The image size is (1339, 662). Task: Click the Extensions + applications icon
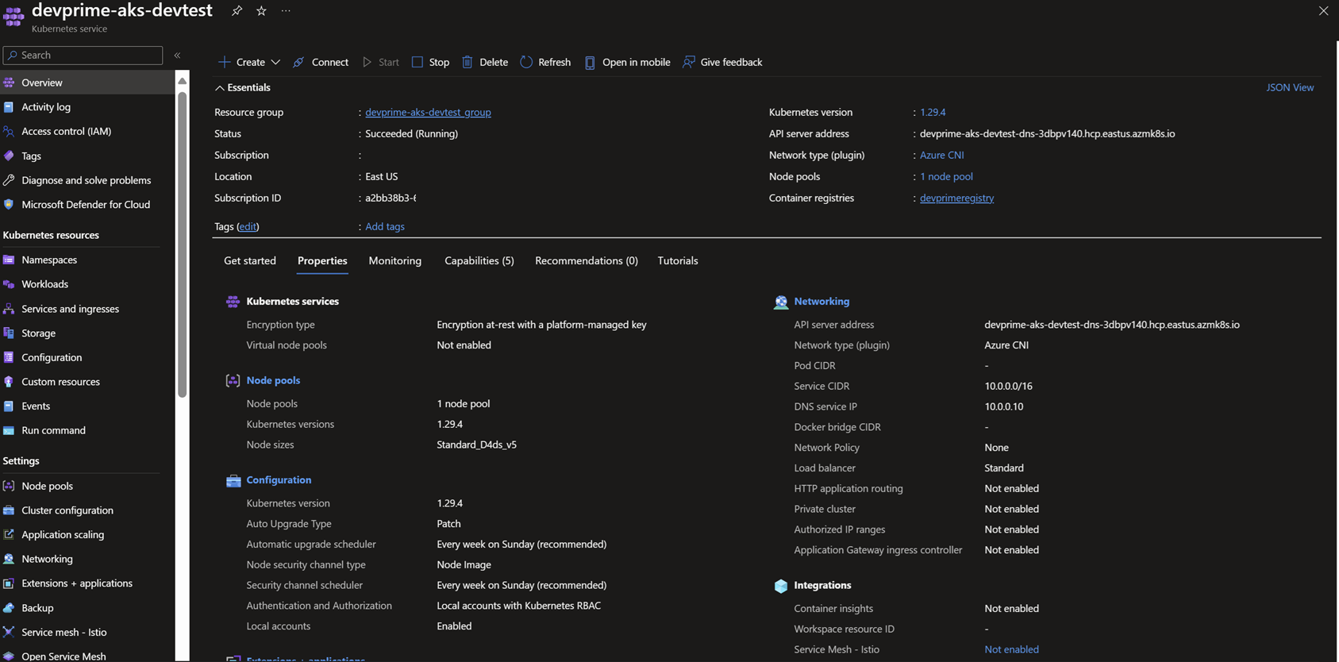tap(9, 583)
